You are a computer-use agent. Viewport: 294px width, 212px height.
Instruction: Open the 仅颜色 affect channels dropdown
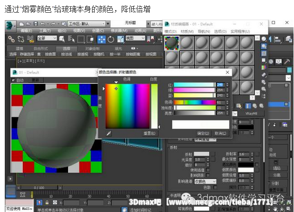pos(205,181)
